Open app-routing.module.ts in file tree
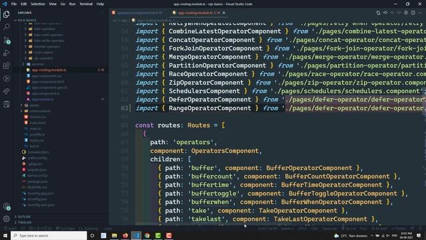426x240 pixels. pos(49,70)
